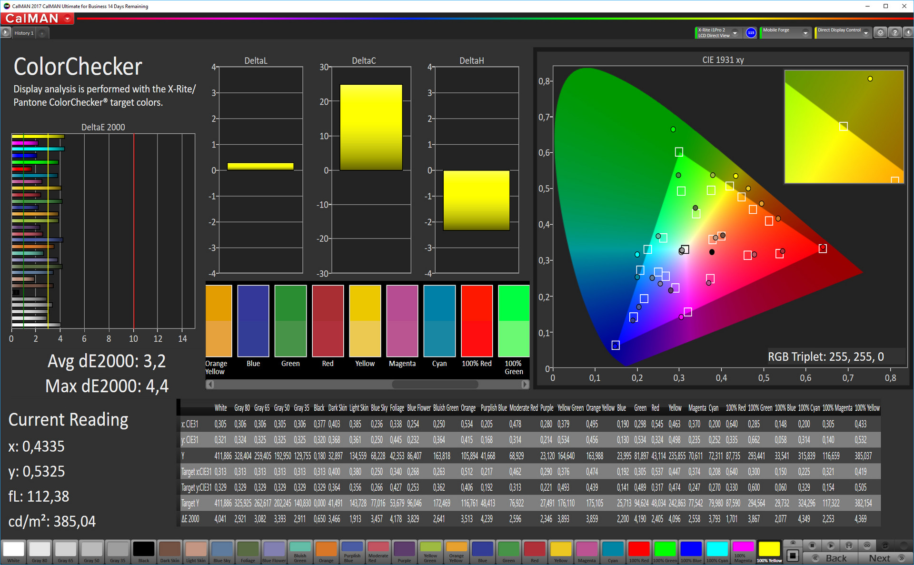The height and width of the screenshot is (565, 914).
Task: Open the settings gear in the top toolbar
Action: (880, 32)
